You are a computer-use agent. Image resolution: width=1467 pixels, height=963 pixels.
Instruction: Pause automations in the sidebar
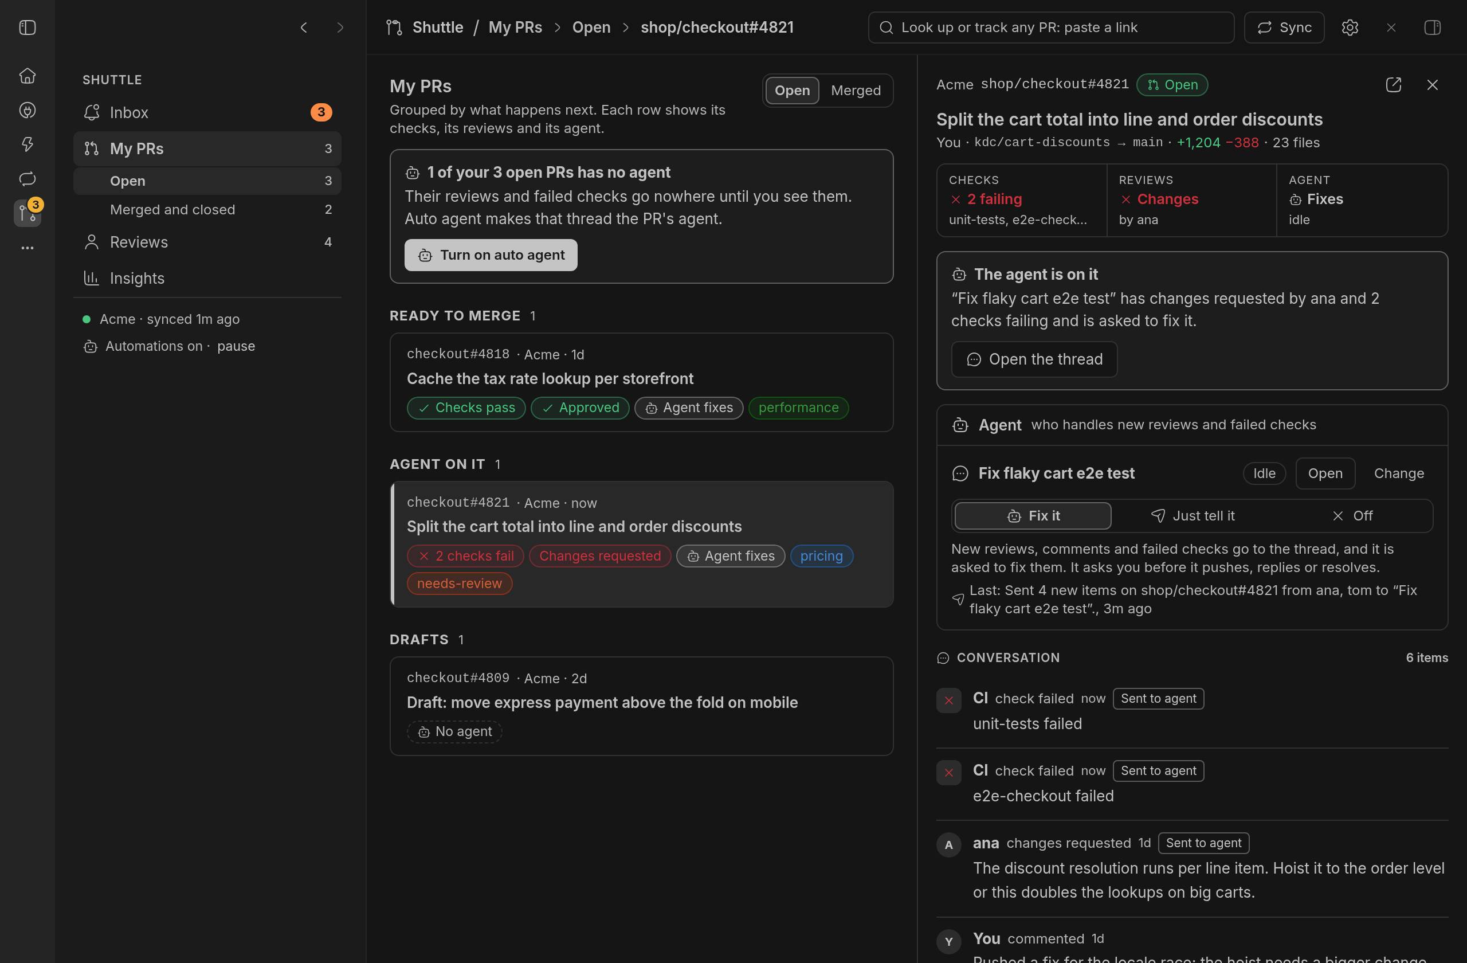tap(236, 346)
